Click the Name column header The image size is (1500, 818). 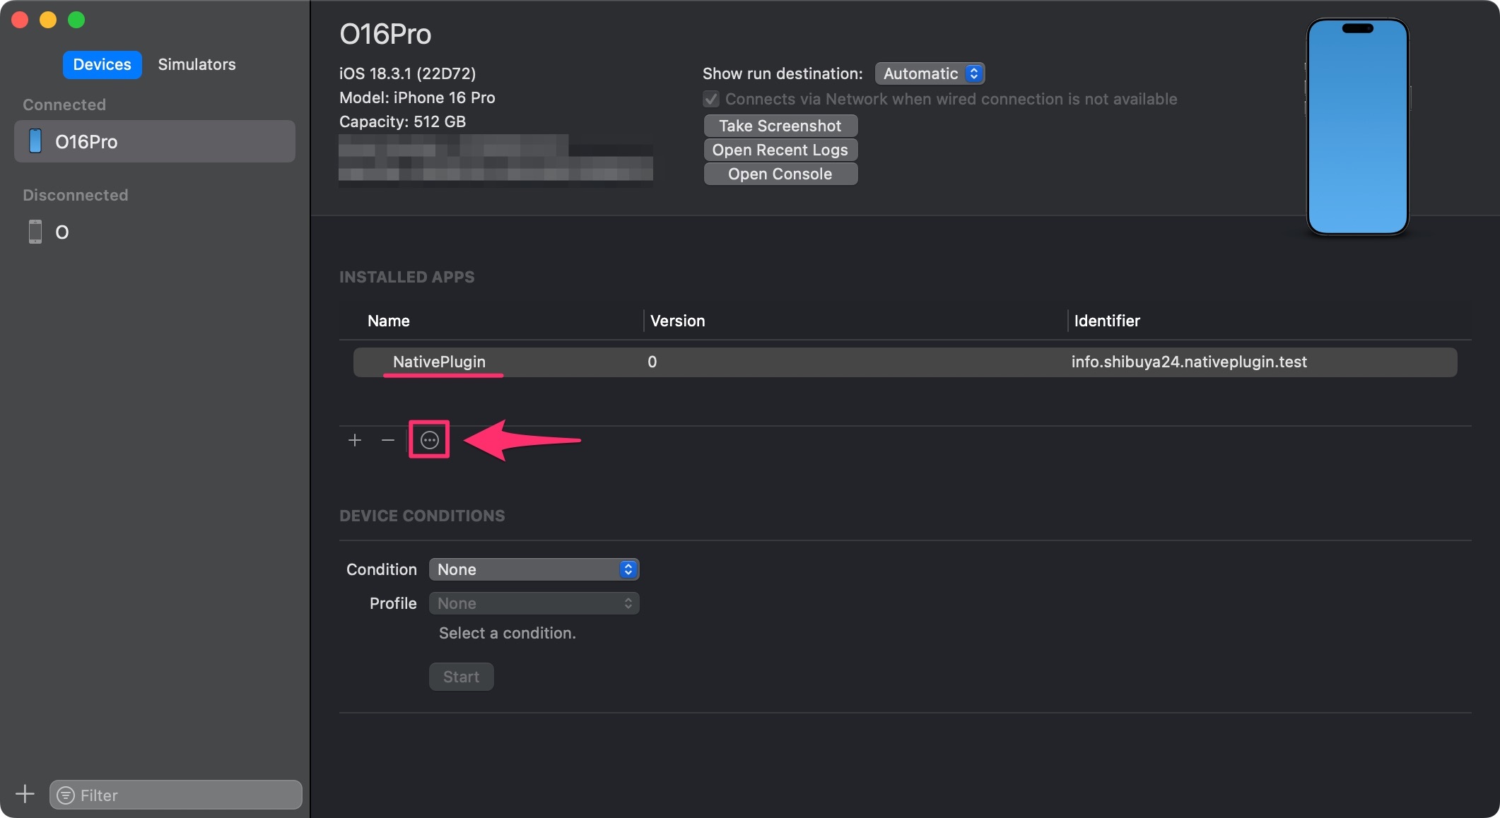[x=388, y=321]
